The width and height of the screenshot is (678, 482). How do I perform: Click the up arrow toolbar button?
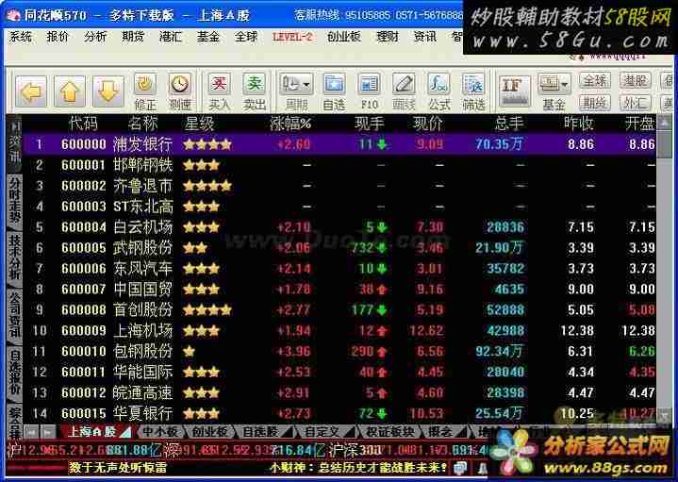pos(70,91)
